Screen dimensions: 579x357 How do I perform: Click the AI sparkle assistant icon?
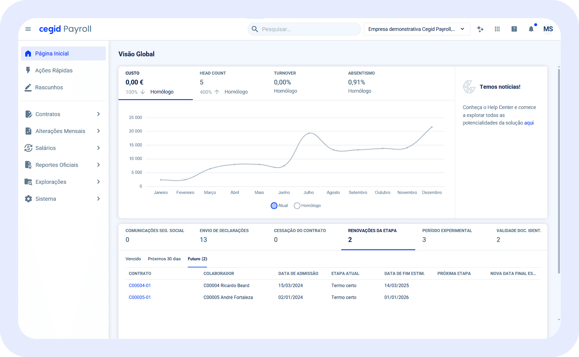(480, 29)
